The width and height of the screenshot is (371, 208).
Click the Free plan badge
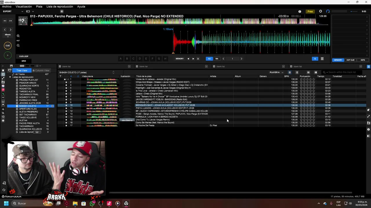(310, 12)
